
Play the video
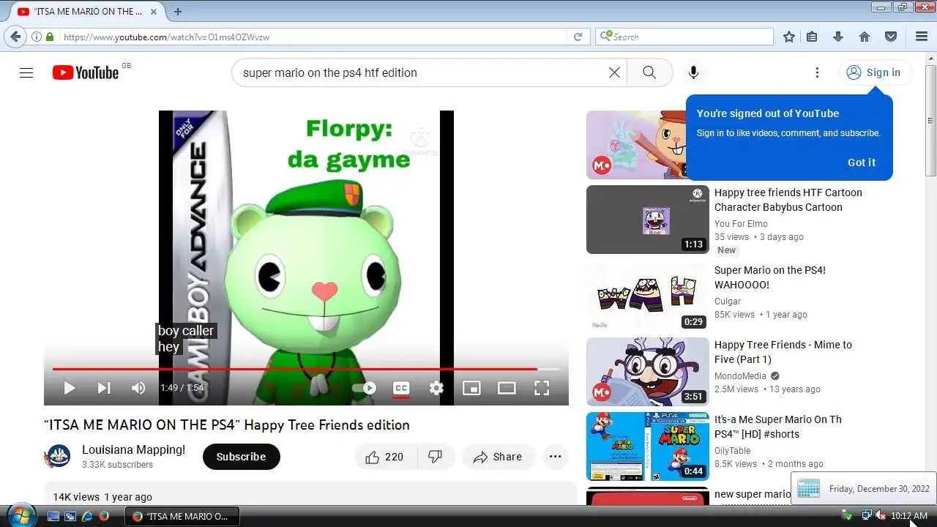coord(70,388)
